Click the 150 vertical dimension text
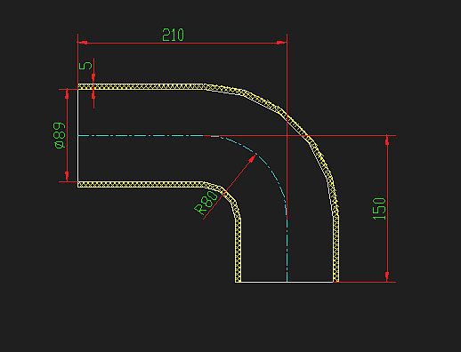 [379, 209]
